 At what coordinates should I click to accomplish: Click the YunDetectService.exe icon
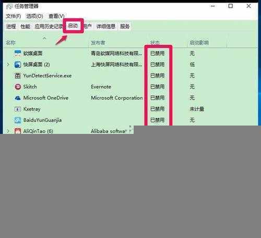(18, 76)
